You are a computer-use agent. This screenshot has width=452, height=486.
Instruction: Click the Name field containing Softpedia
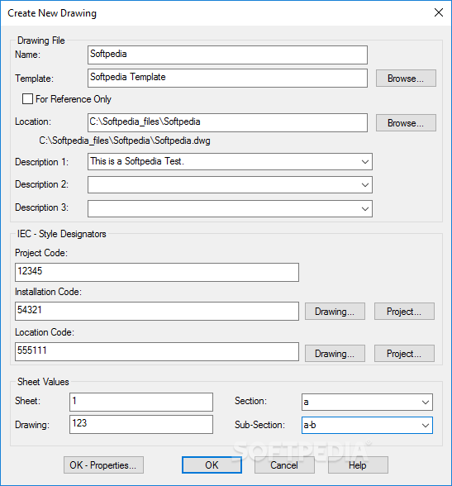[227, 55]
